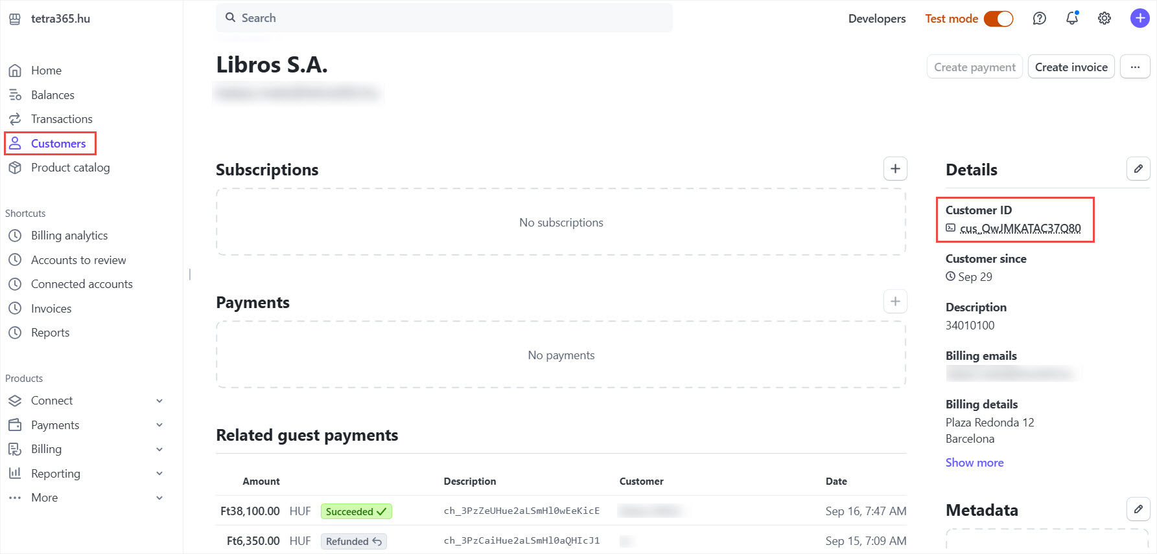Image resolution: width=1157 pixels, height=554 pixels.
Task: Click the Create invoice button
Action: [x=1071, y=67]
